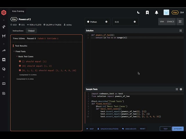Click the 26,399 of 74,856 completions stat

[x=52, y=25]
